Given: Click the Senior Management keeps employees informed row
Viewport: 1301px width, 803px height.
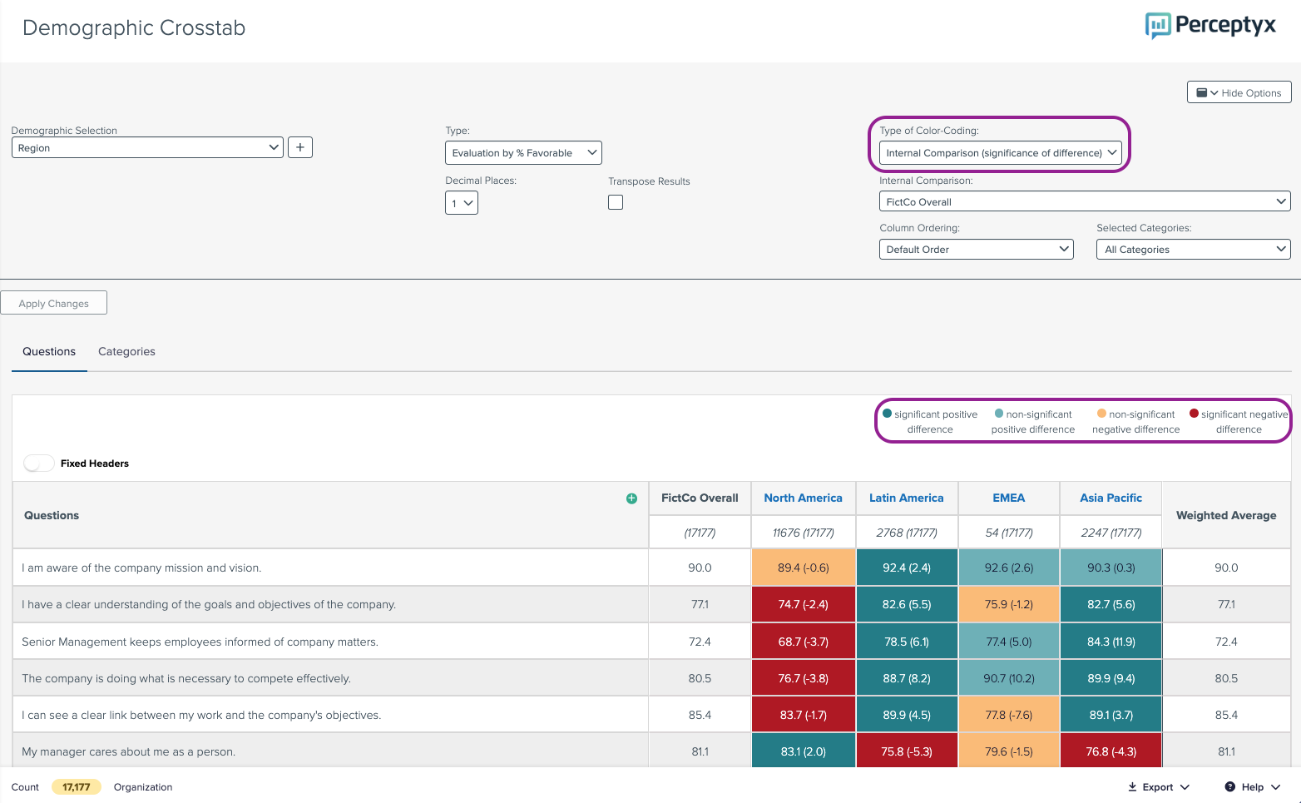Looking at the screenshot, I should (330, 642).
